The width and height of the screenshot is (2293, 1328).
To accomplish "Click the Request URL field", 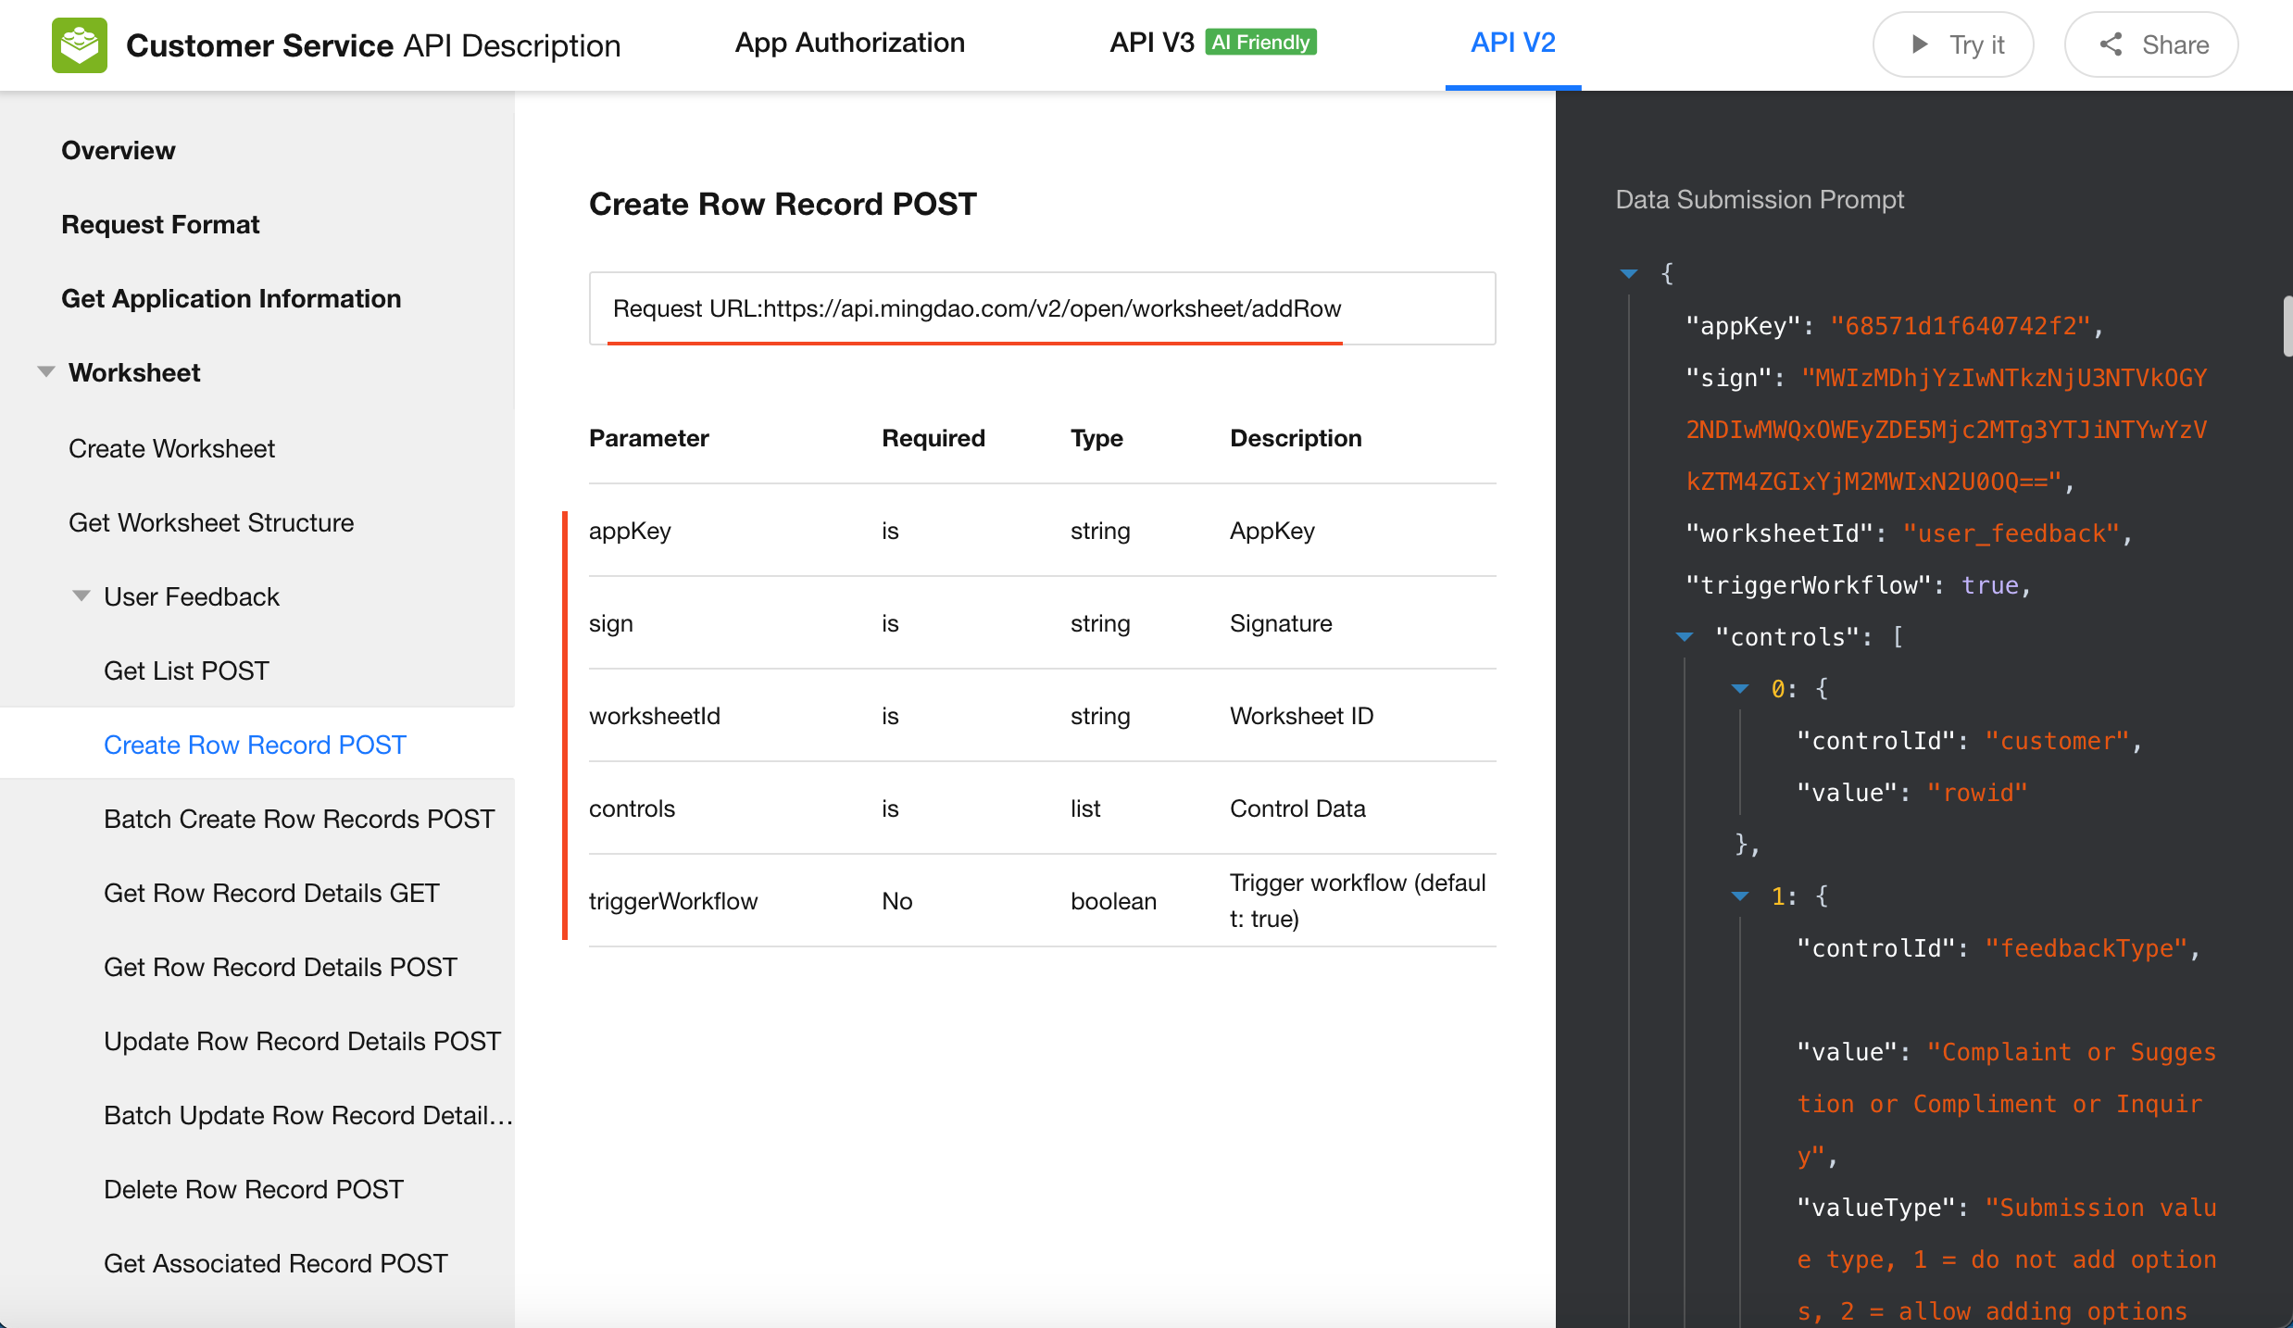I will (1042, 308).
